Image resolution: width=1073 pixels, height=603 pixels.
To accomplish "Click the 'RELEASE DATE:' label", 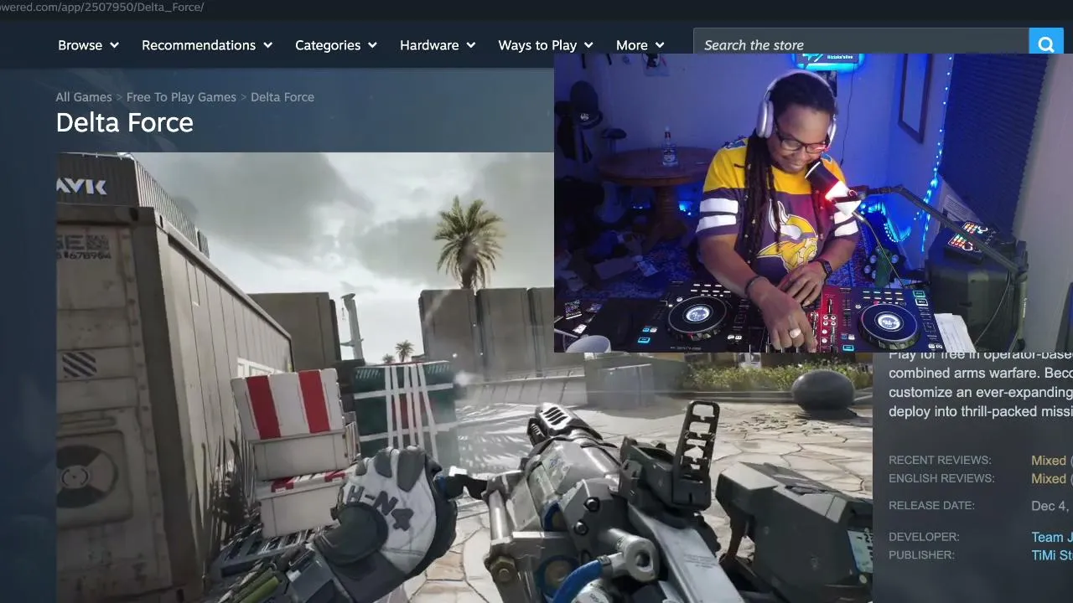I will pos(931,506).
